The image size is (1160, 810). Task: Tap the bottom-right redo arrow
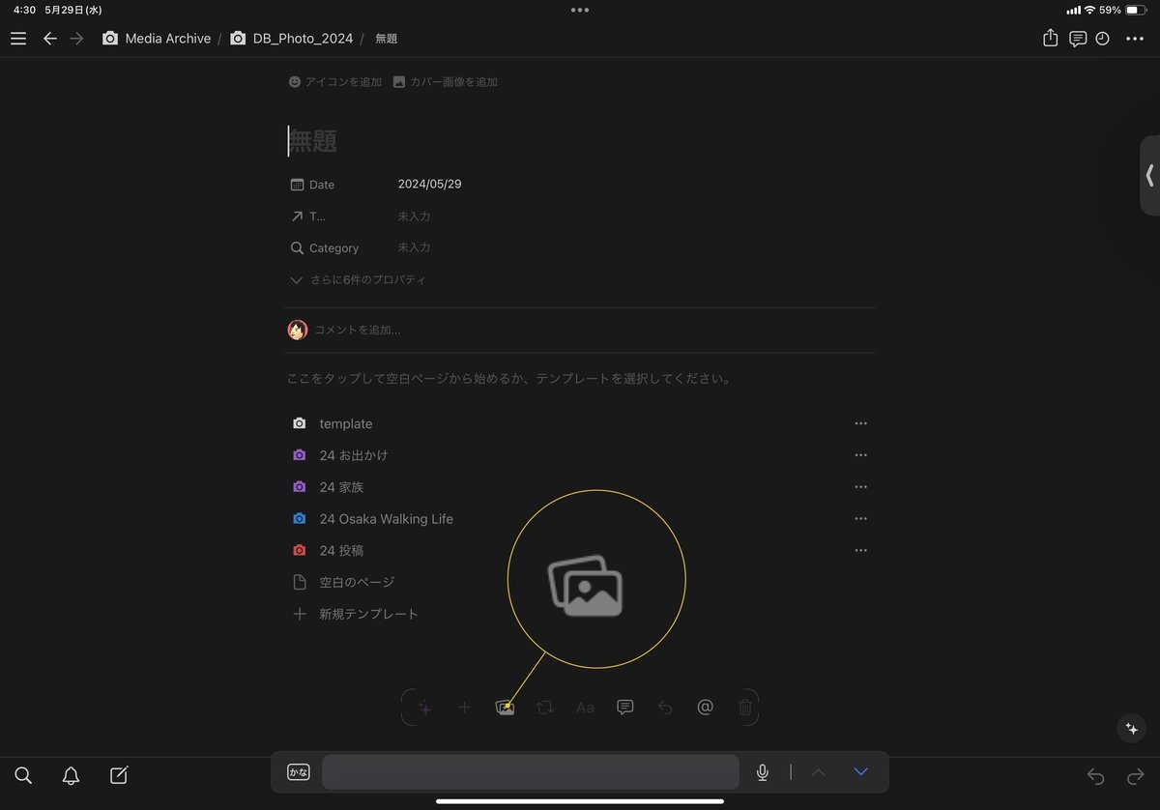pyautogui.click(x=1136, y=776)
